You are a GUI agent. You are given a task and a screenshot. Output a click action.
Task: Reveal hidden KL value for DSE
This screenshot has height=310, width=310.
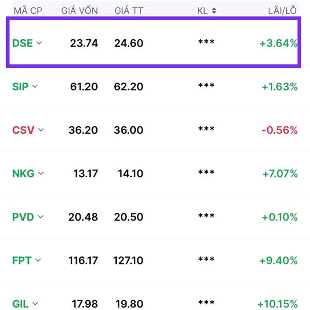206,42
